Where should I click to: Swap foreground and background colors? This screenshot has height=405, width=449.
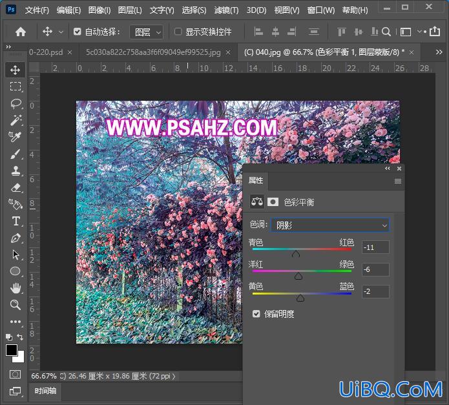20,337
